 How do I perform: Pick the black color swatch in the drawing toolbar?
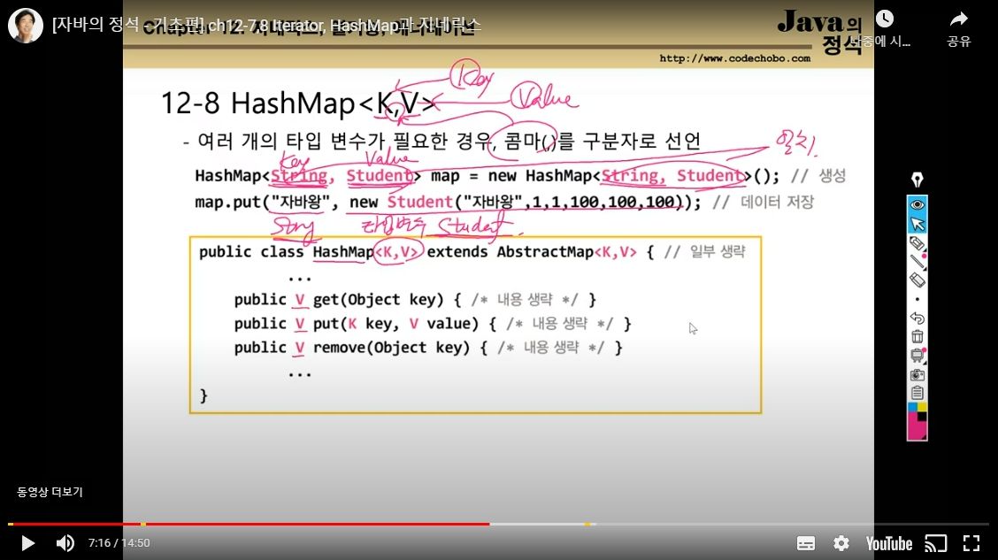(x=922, y=417)
